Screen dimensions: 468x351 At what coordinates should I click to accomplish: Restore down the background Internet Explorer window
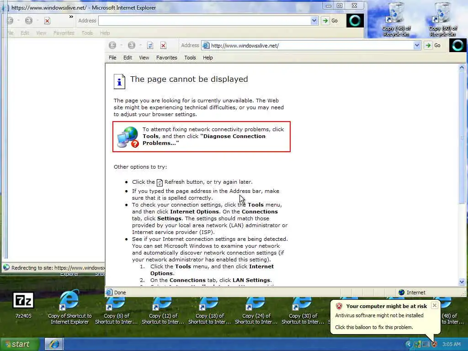coord(340,5)
